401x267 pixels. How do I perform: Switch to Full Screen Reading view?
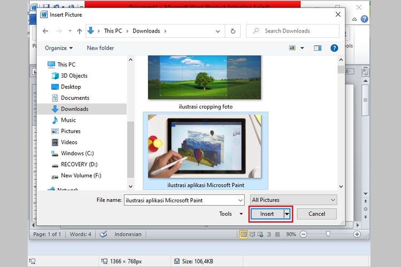pyautogui.click(x=252, y=234)
